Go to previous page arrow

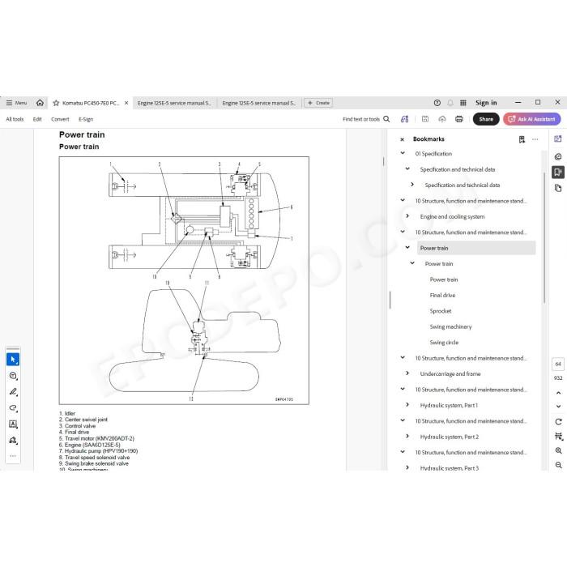point(558,393)
